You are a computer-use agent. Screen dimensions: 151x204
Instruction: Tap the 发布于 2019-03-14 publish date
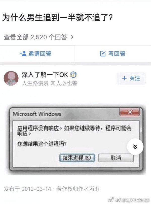(x=27, y=189)
